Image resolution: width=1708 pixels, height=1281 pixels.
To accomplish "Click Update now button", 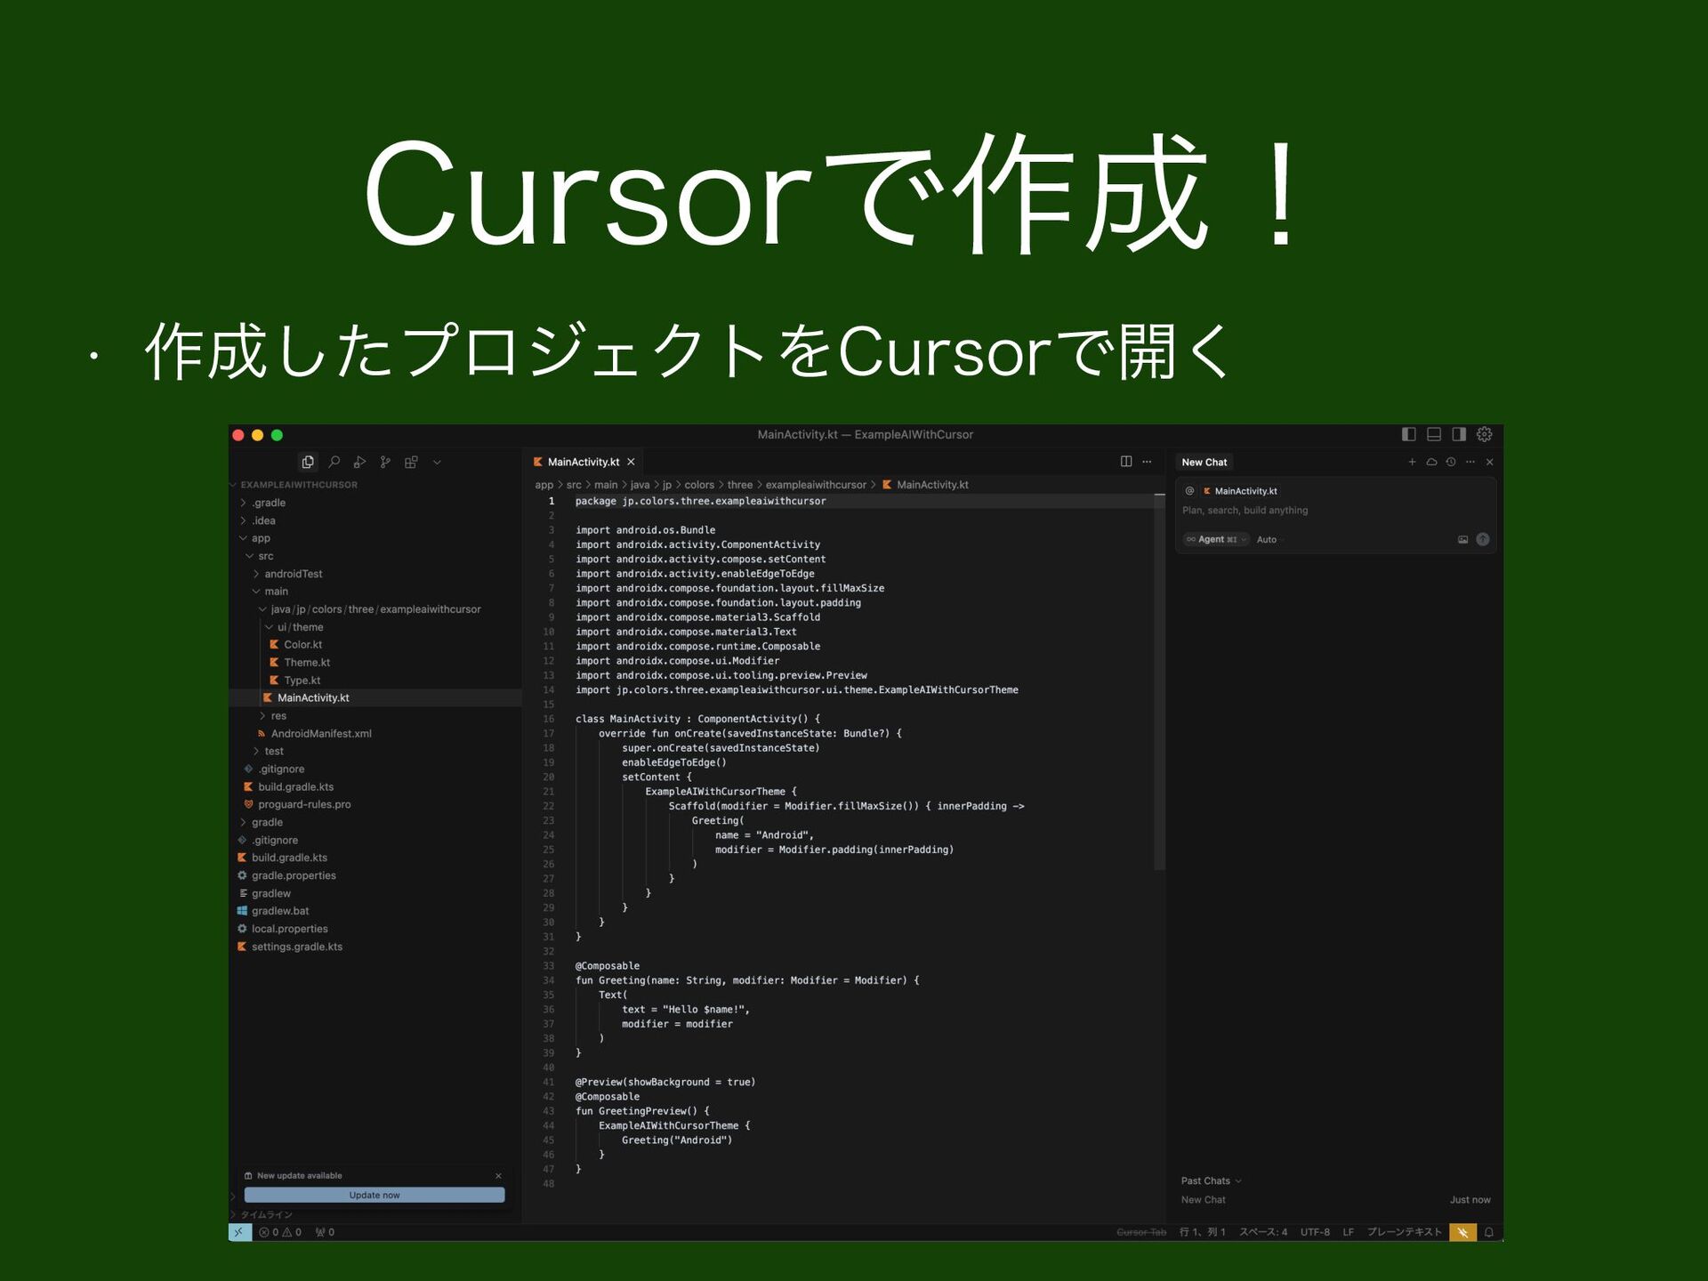I will 374,1195.
